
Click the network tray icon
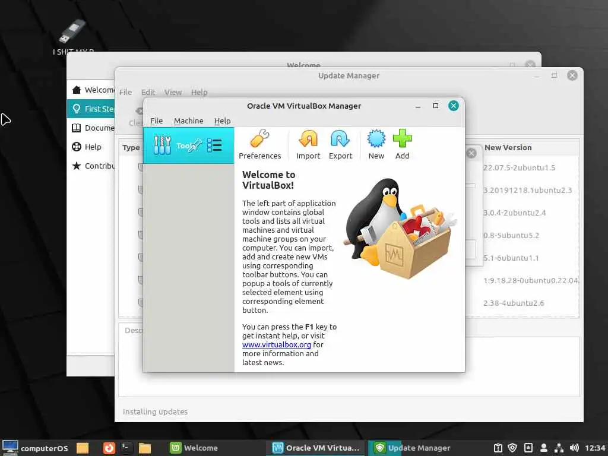pos(559,448)
